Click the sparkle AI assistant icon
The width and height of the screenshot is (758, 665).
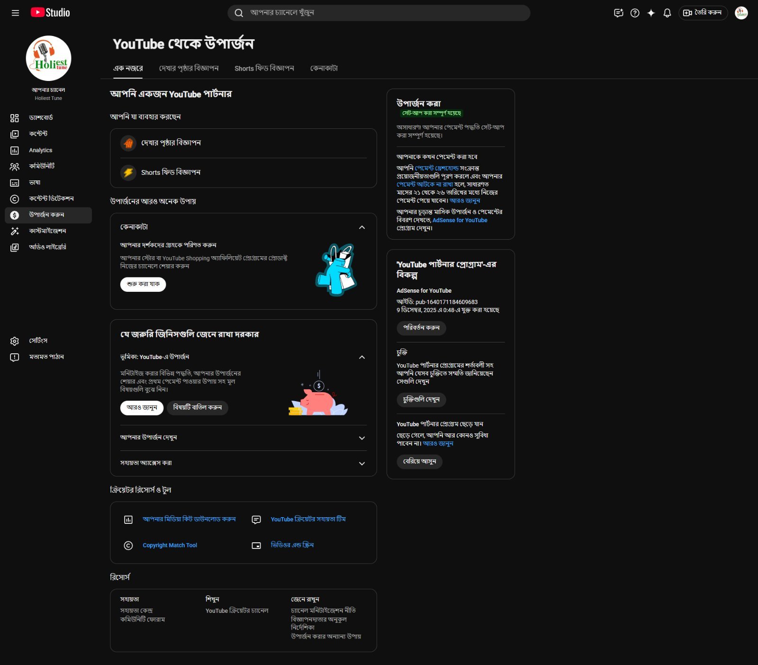(651, 13)
